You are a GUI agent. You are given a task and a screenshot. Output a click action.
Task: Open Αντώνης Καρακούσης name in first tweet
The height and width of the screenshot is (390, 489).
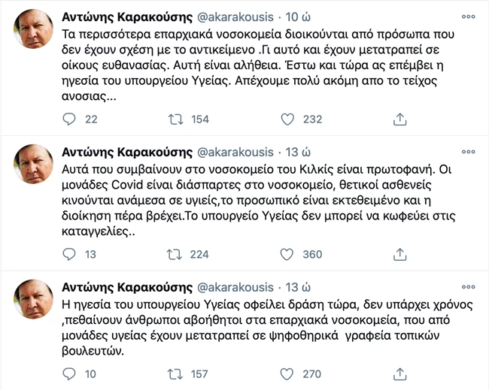point(126,15)
